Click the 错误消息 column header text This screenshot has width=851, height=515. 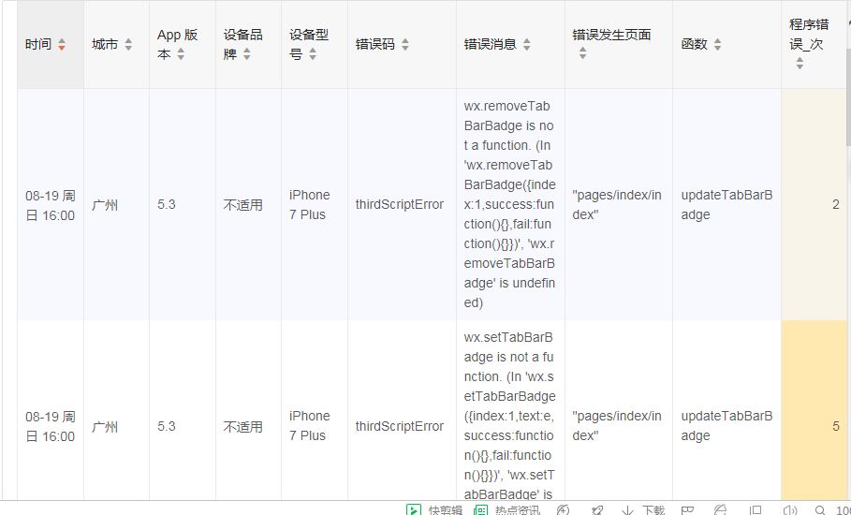pyautogui.click(x=490, y=45)
